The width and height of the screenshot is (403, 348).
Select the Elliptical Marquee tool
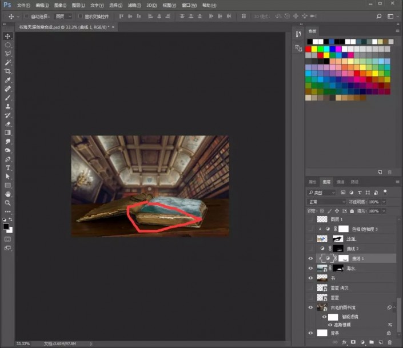7,45
